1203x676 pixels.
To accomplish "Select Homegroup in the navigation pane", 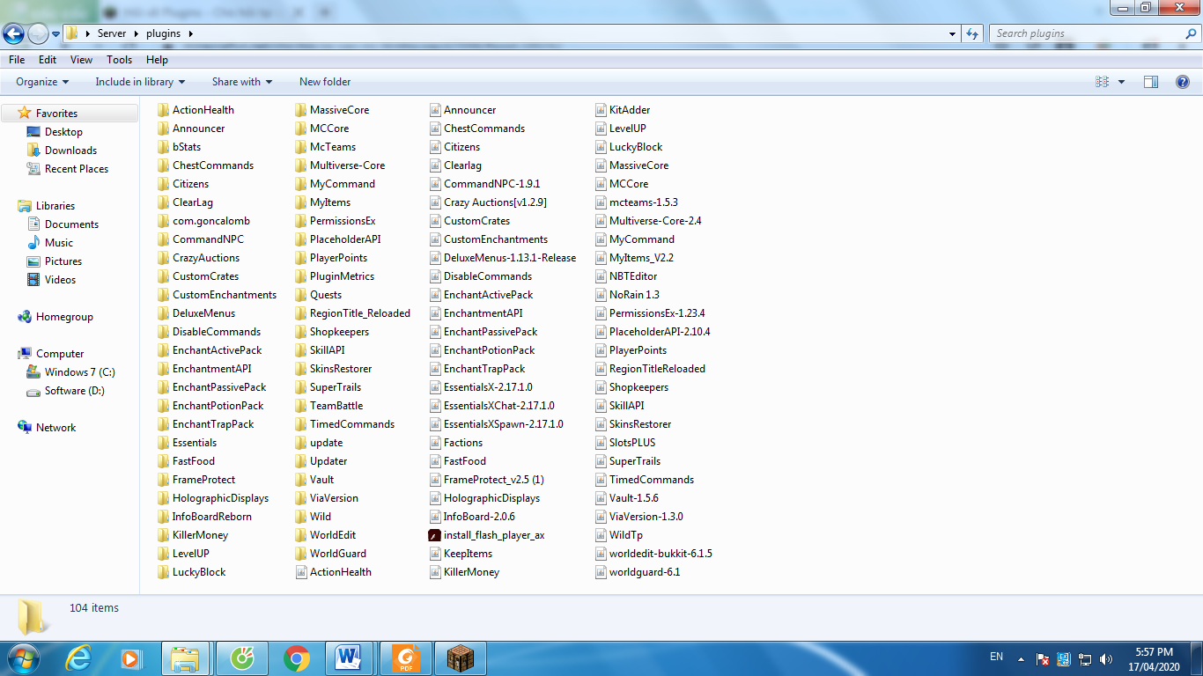I will 64,317.
